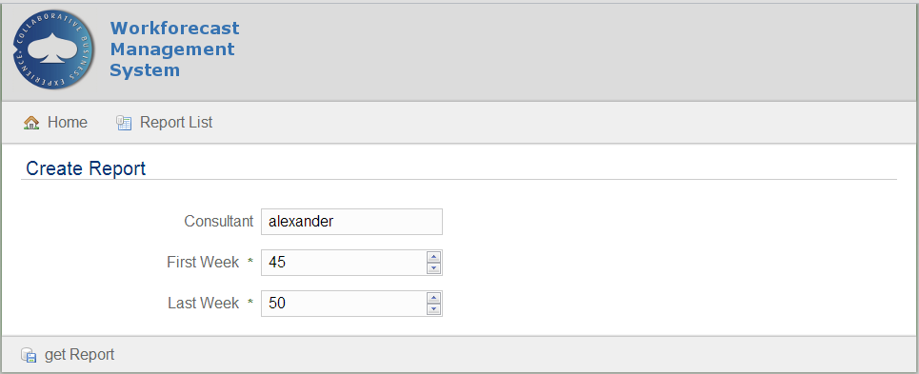919x374 pixels.
Task: Click the Last Week field label
Action: [204, 304]
